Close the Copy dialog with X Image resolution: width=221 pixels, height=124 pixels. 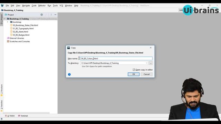coord(151,48)
